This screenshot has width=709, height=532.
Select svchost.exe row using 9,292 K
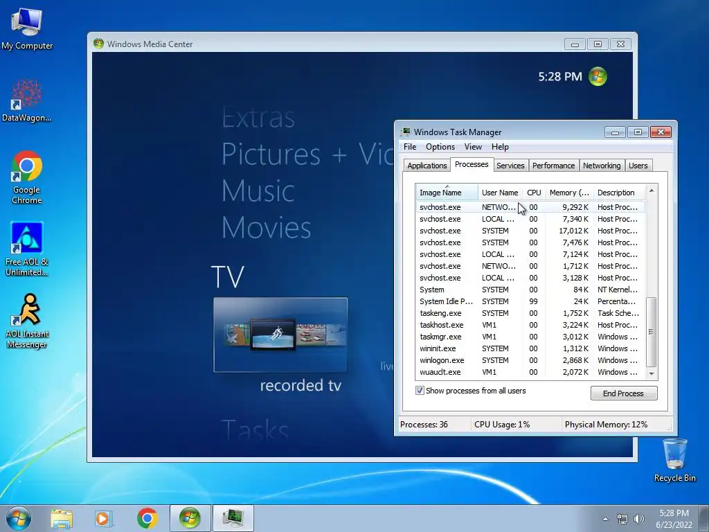[530, 207]
